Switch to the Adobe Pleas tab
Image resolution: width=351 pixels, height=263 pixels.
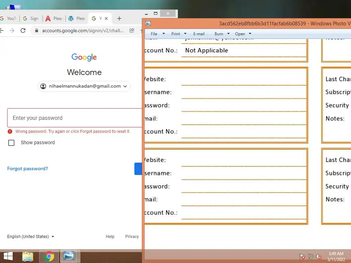[x=54, y=18]
